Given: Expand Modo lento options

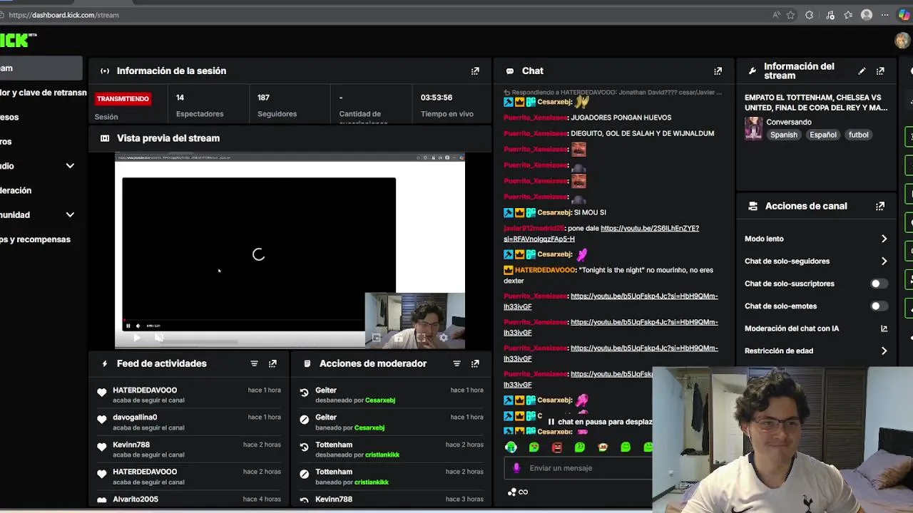Looking at the screenshot, I should [x=884, y=239].
